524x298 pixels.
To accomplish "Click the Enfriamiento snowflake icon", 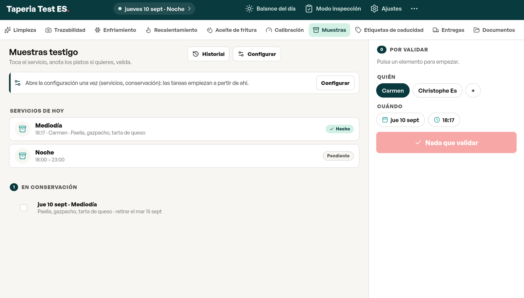I will pos(98,30).
